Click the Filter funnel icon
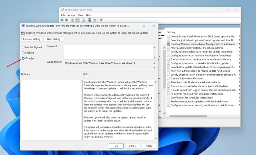256x155 pixels. coord(101,20)
